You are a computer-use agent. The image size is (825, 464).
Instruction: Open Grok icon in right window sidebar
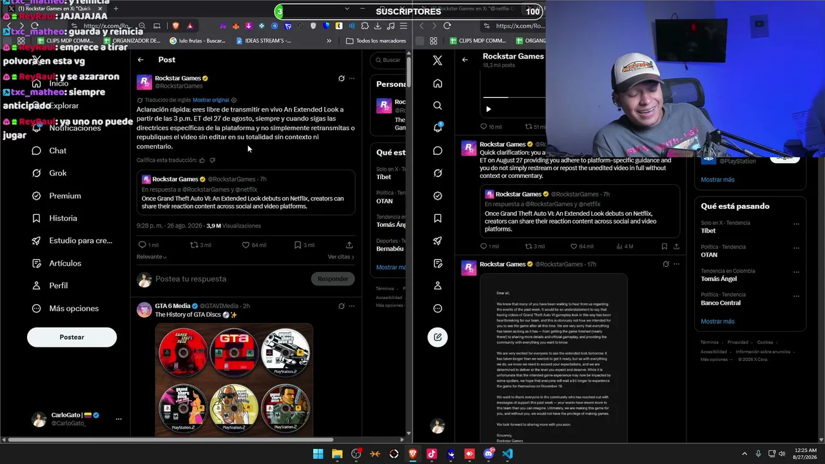(x=438, y=173)
